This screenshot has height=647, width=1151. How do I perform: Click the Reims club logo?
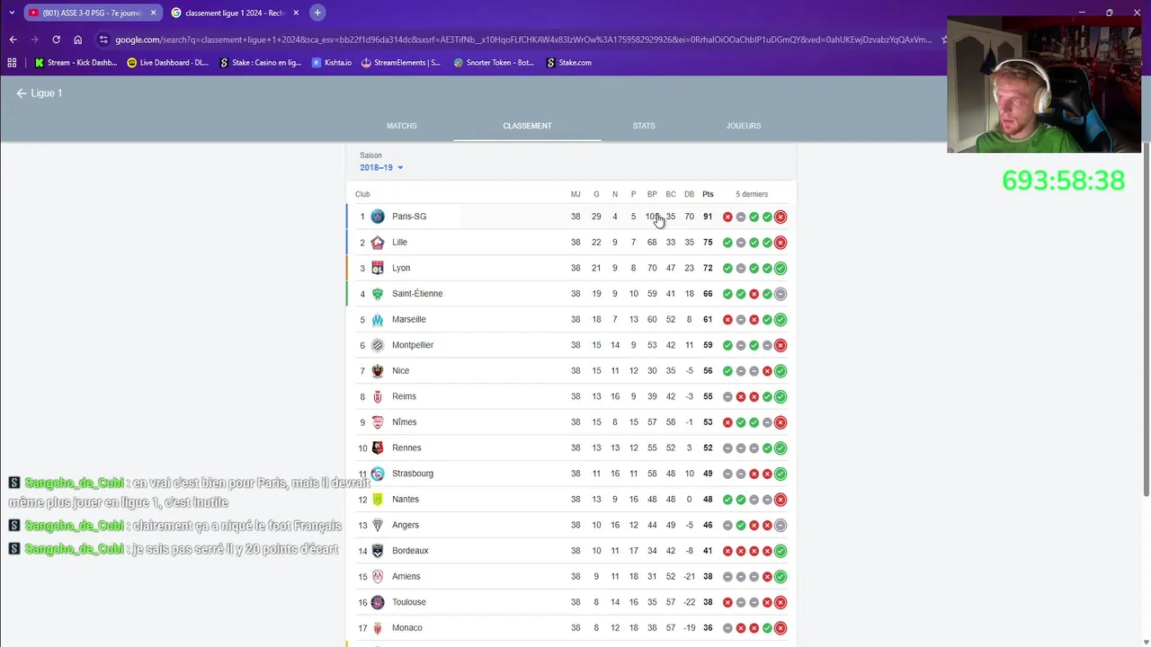tap(378, 396)
